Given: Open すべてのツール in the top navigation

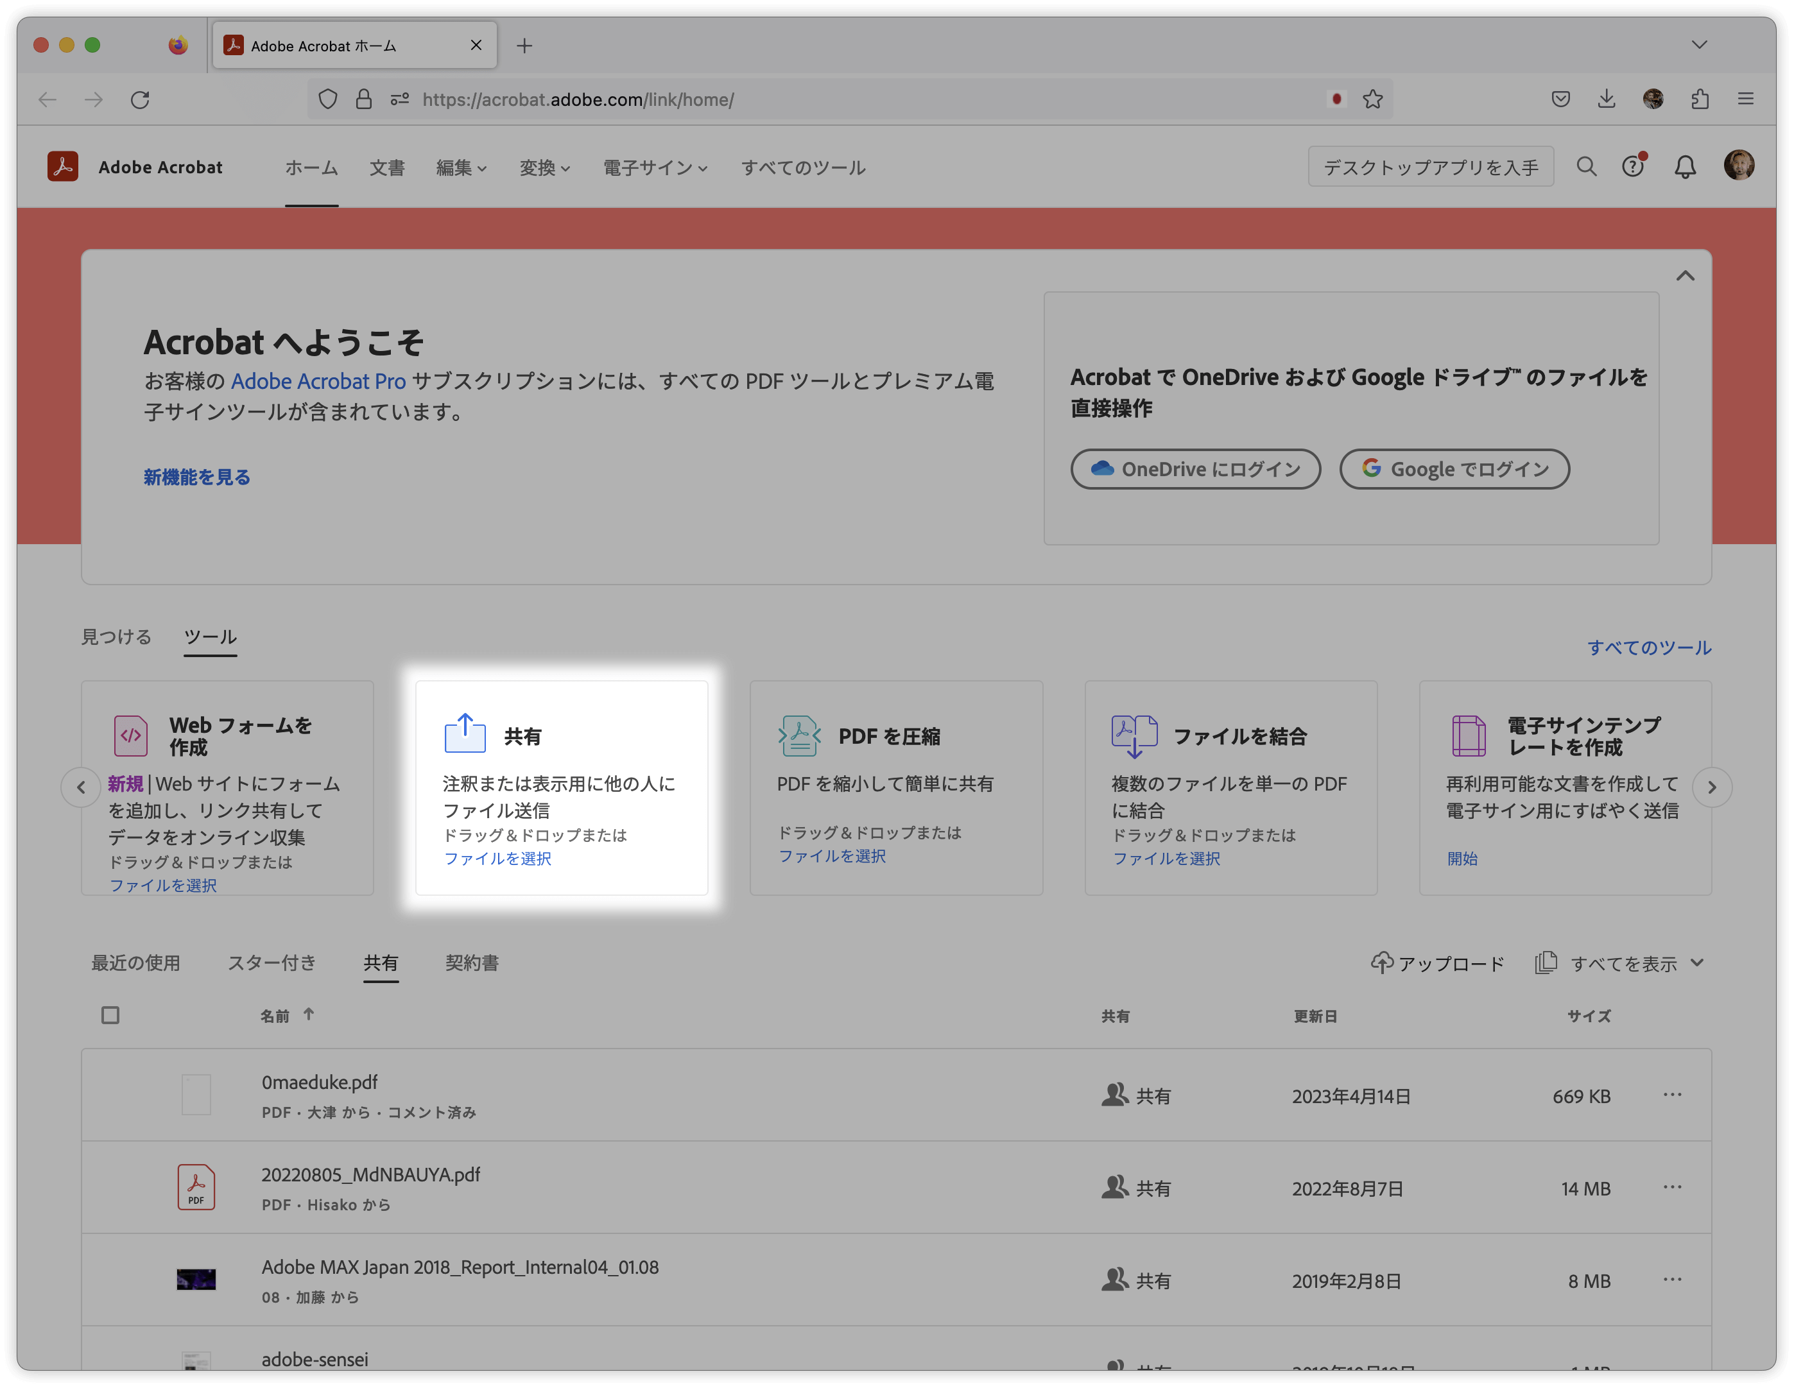Looking at the screenshot, I should tap(804, 167).
